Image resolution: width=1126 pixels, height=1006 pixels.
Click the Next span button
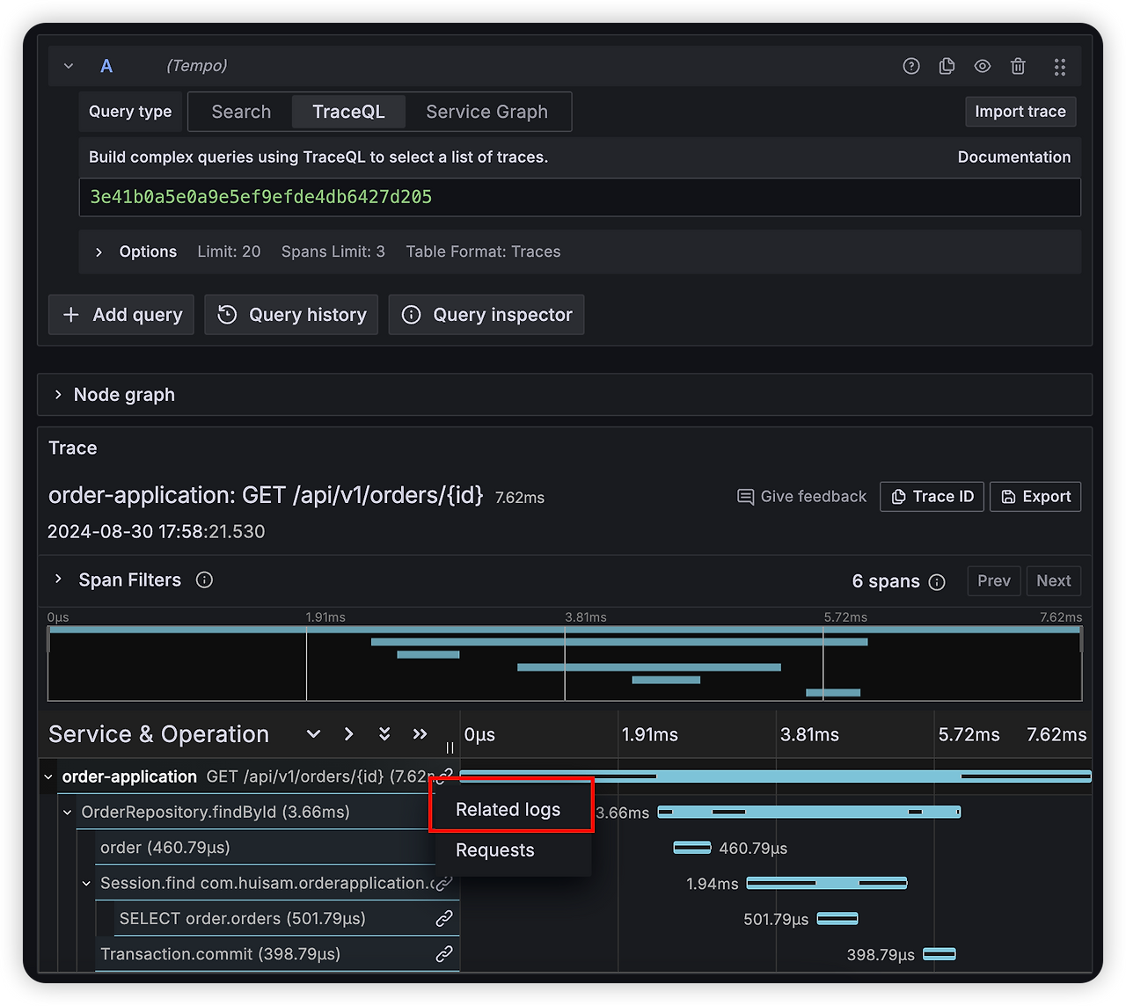tap(1054, 581)
